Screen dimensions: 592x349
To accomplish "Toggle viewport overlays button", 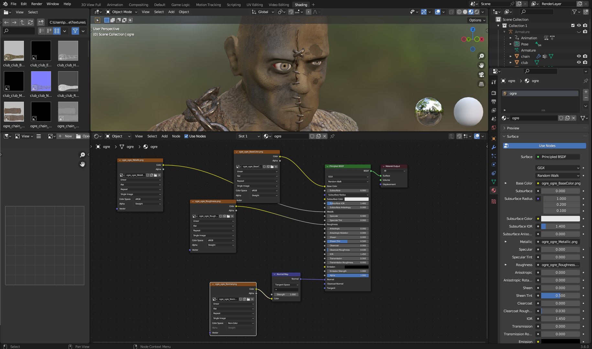I will pyautogui.click(x=437, y=12).
